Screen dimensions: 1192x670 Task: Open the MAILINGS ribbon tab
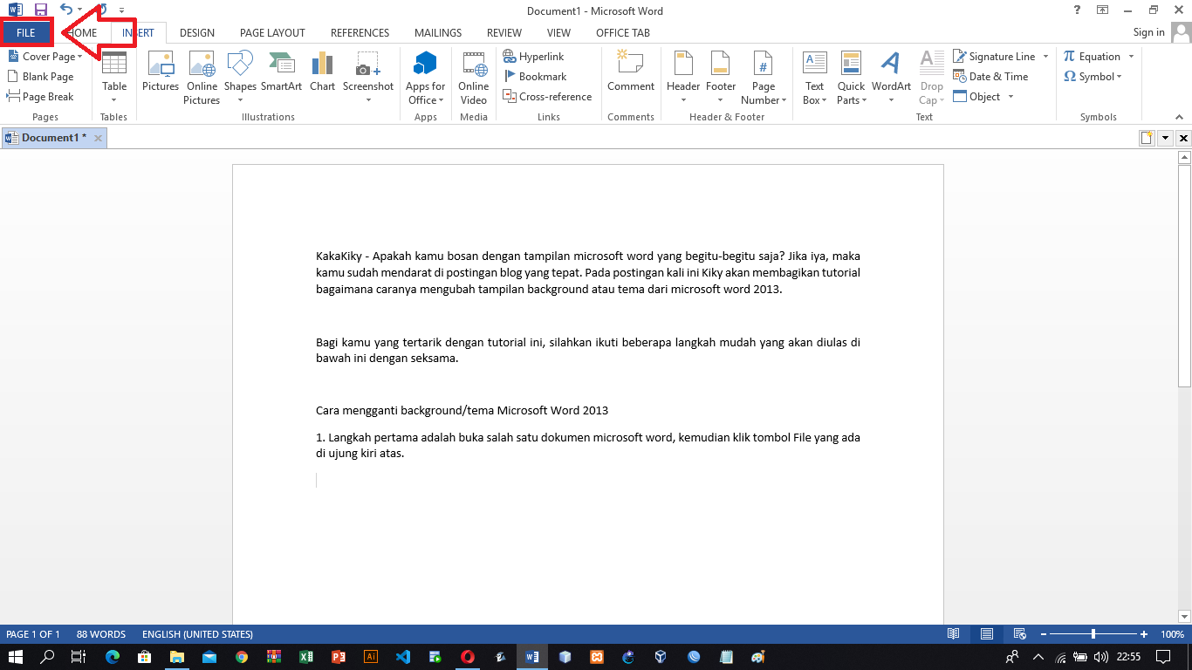pos(437,32)
